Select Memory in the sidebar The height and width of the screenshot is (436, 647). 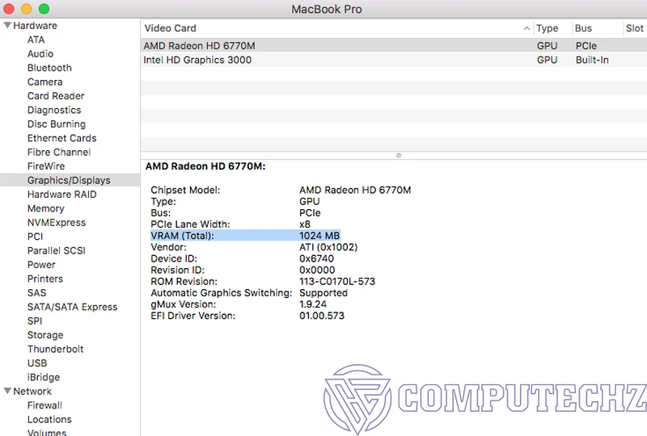click(x=46, y=208)
